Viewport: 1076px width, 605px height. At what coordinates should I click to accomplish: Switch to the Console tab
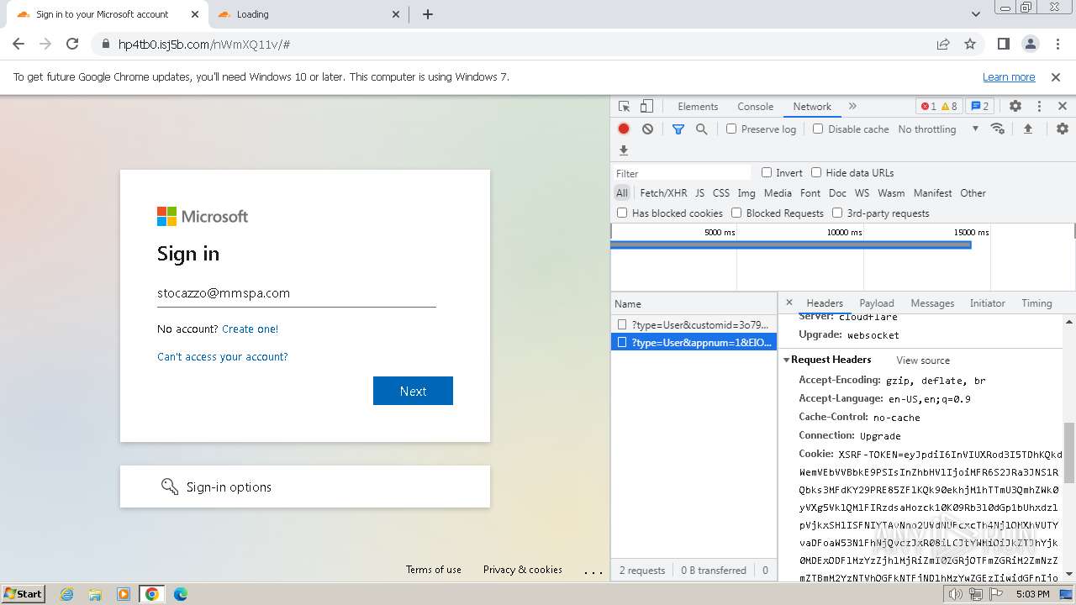click(755, 107)
